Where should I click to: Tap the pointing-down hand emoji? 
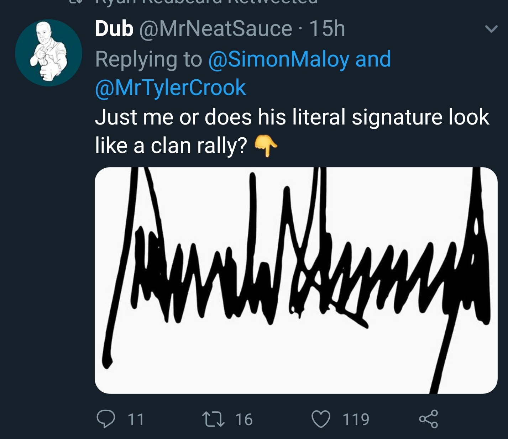click(x=266, y=146)
